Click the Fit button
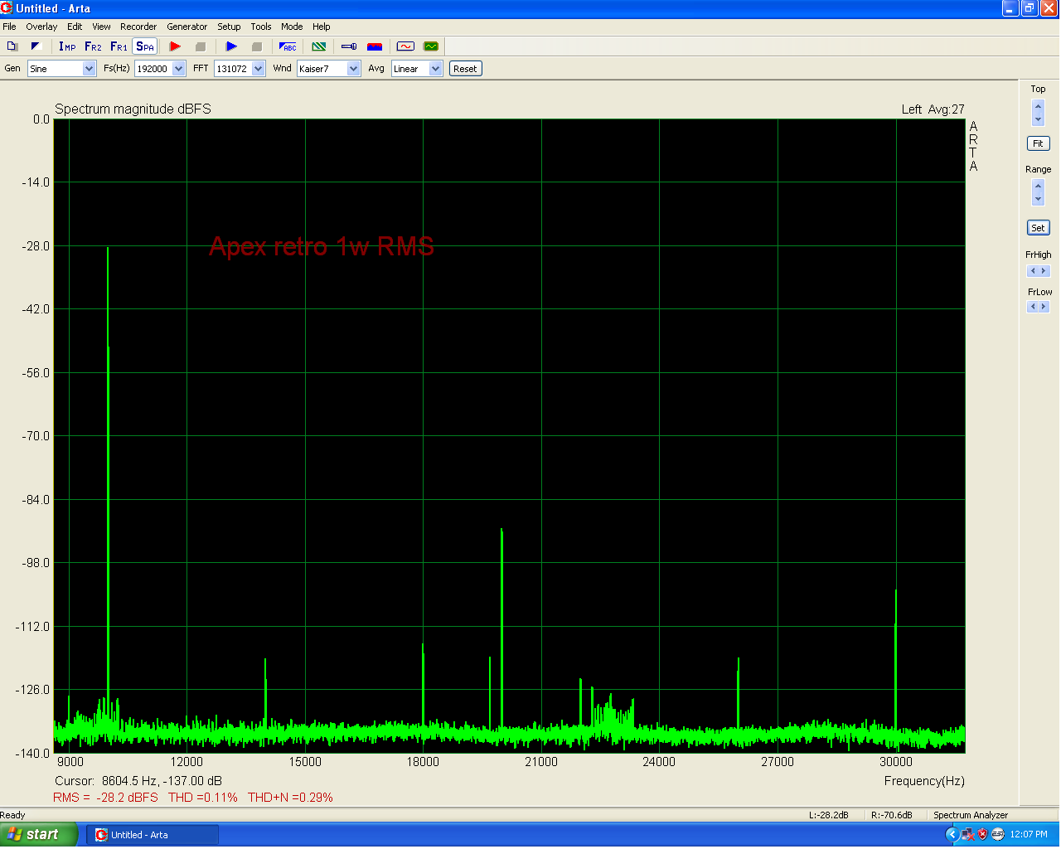This screenshot has height=849, width=1061. pyautogui.click(x=1038, y=143)
